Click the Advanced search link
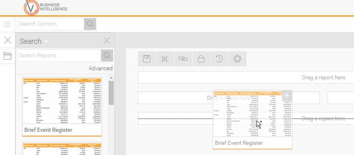 [x=100, y=68]
